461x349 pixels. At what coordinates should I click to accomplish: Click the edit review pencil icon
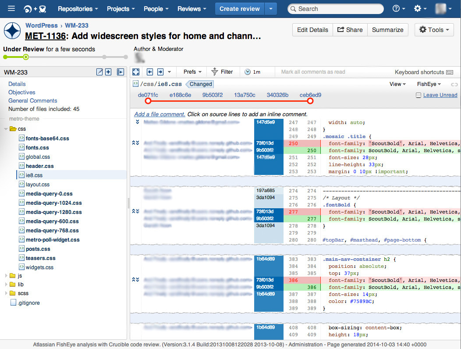[99, 72]
